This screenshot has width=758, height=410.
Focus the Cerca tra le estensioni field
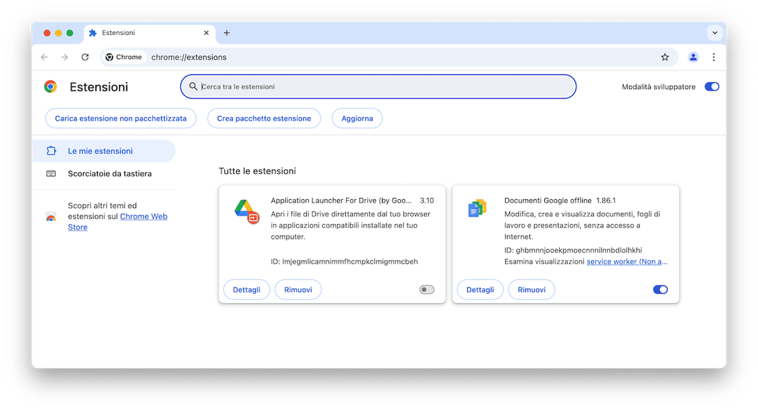(x=378, y=86)
